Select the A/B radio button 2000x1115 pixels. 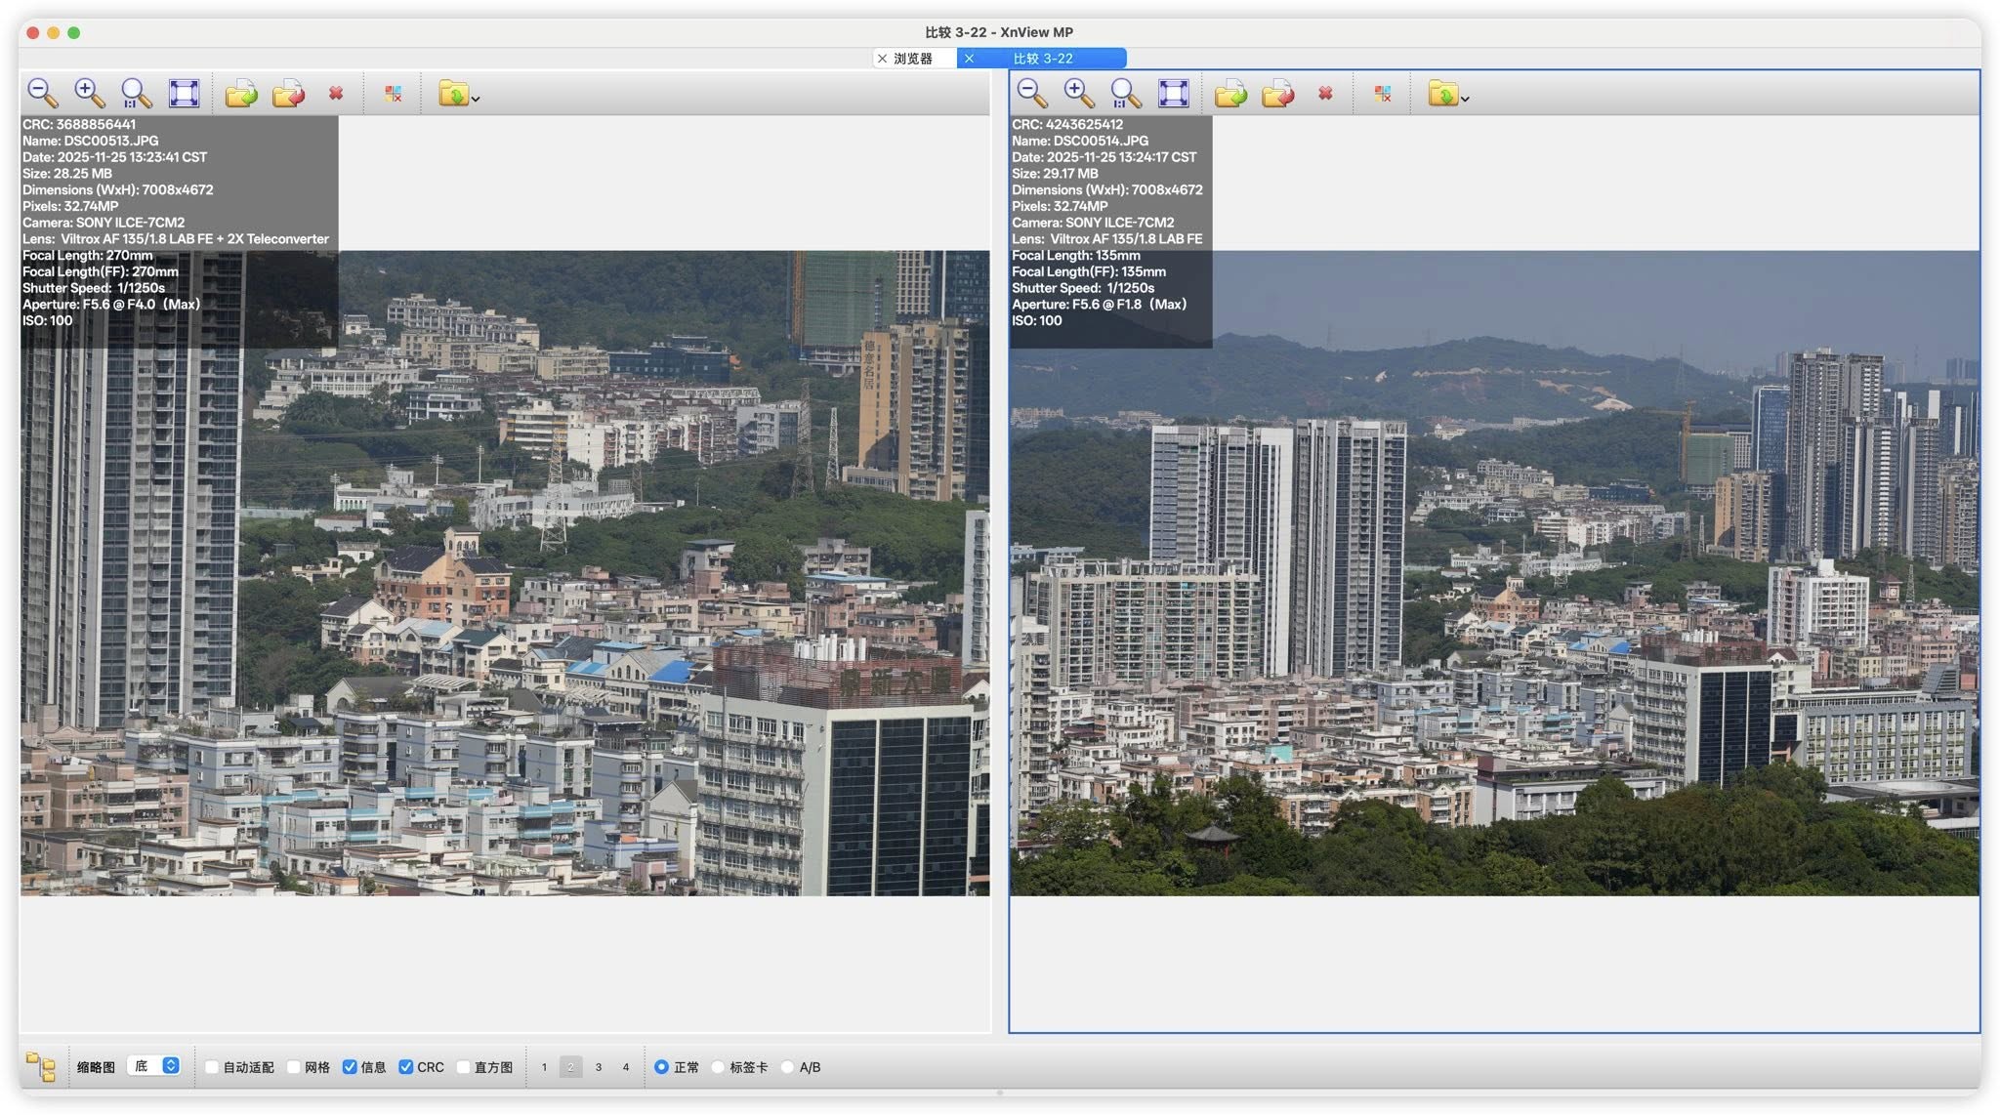click(x=787, y=1067)
